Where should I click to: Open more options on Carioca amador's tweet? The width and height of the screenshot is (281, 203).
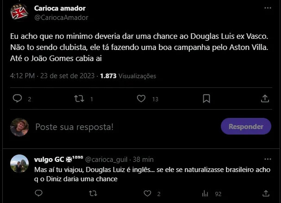[x=268, y=8]
